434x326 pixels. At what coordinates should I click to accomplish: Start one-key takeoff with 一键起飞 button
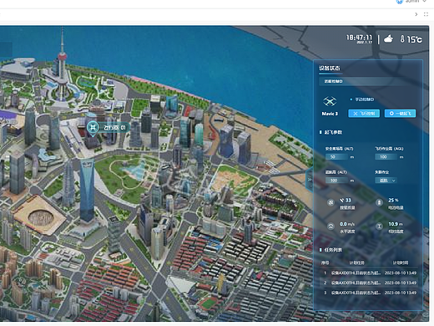coord(400,114)
